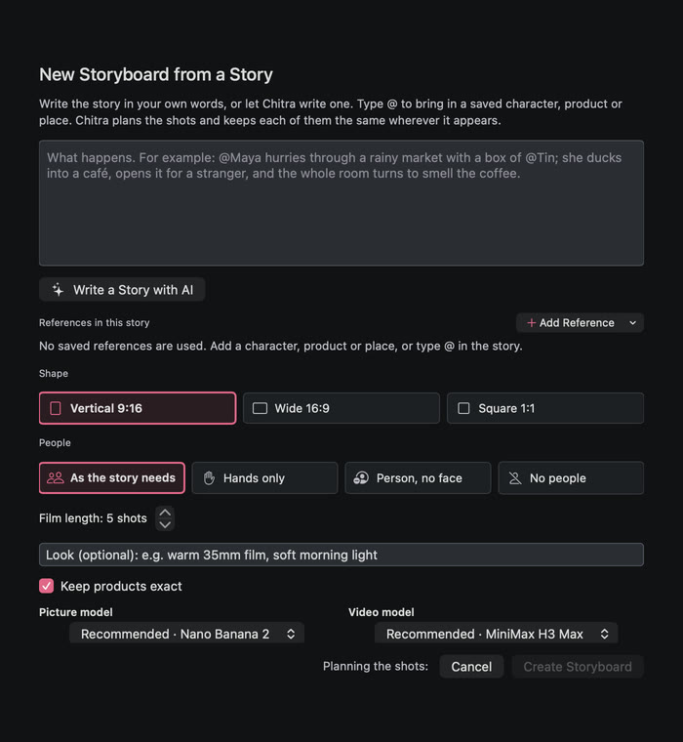Choose As the story needs people option
683x742 pixels.
(112, 478)
